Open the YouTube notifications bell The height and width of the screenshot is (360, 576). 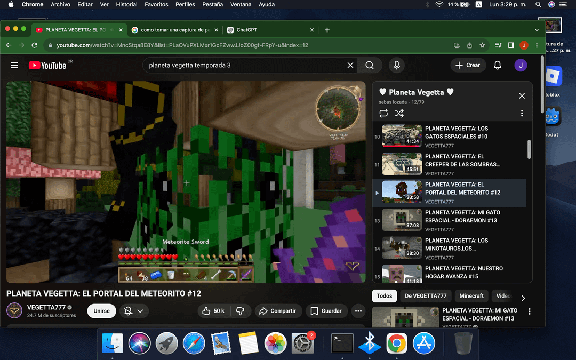click(497, 65)
